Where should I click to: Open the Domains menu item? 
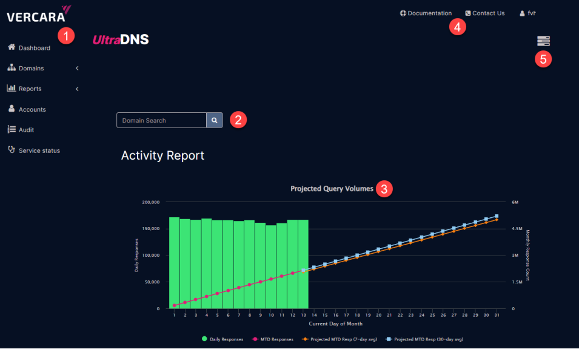click(31, 69)
